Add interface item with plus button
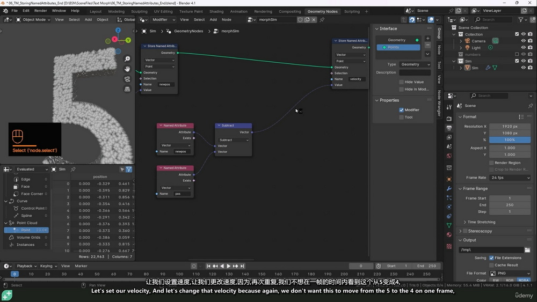 click(427, 38)
